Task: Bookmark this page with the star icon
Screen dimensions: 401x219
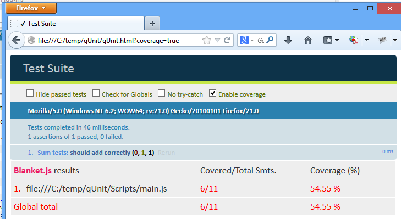Action: coord(207,40)
